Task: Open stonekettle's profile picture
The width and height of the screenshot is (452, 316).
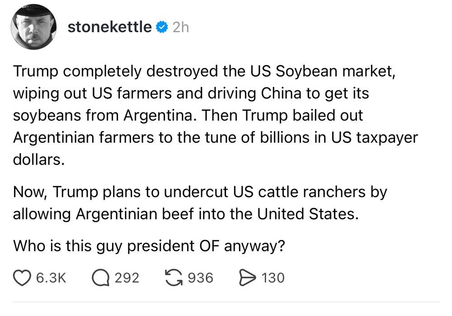Action: (x=33, y=27)
